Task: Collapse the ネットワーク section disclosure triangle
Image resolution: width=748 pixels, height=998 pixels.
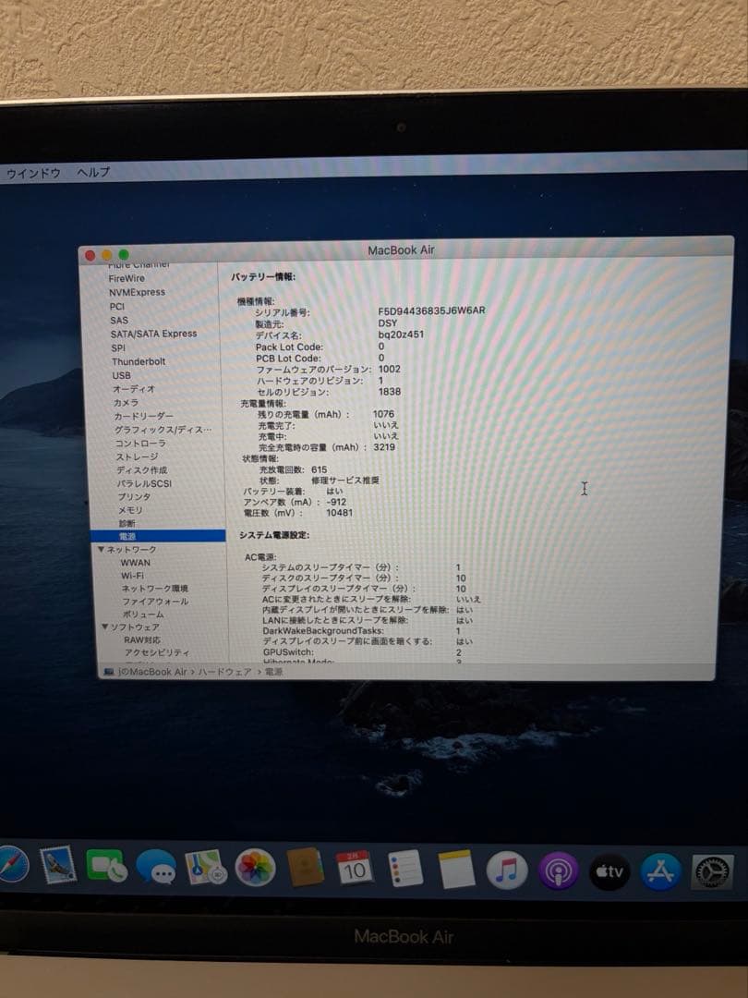Action: [x=103, y=549]
